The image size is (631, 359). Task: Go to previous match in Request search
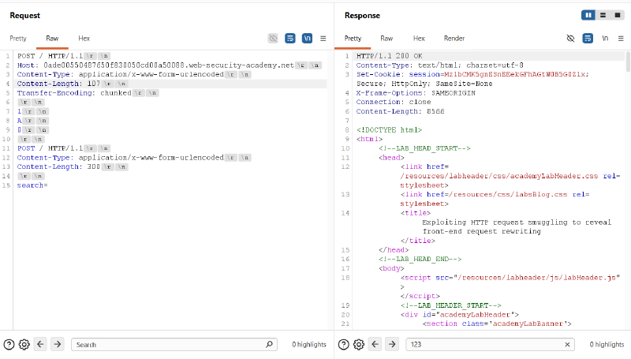tap(40, 344)
